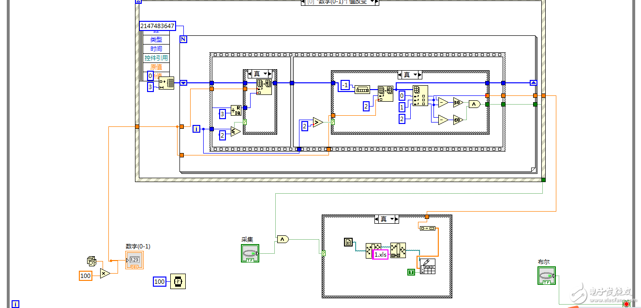Go to previous case of first inner case structure

(250, 74)
